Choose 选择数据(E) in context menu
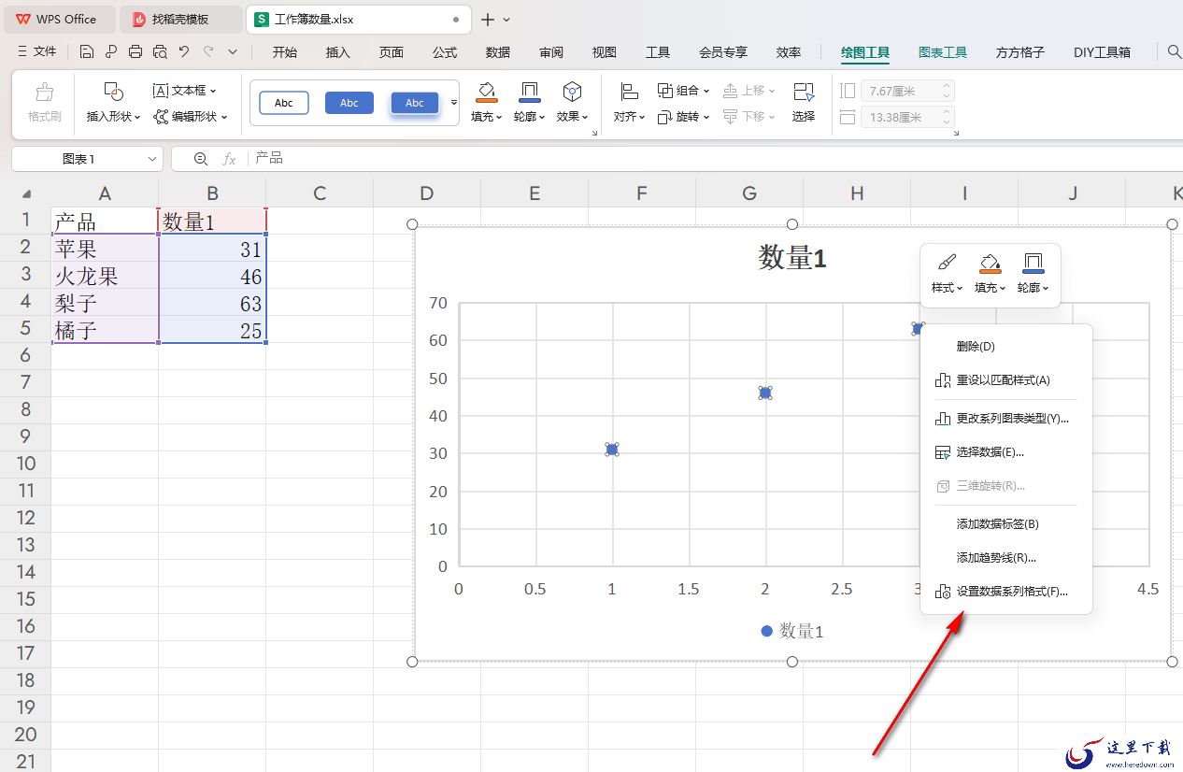Screen dimensions: 1183x772 [1006, 452]
